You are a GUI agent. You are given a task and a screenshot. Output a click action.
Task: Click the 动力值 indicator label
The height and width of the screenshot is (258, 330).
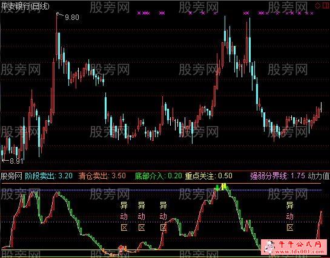tap(318, 176)
